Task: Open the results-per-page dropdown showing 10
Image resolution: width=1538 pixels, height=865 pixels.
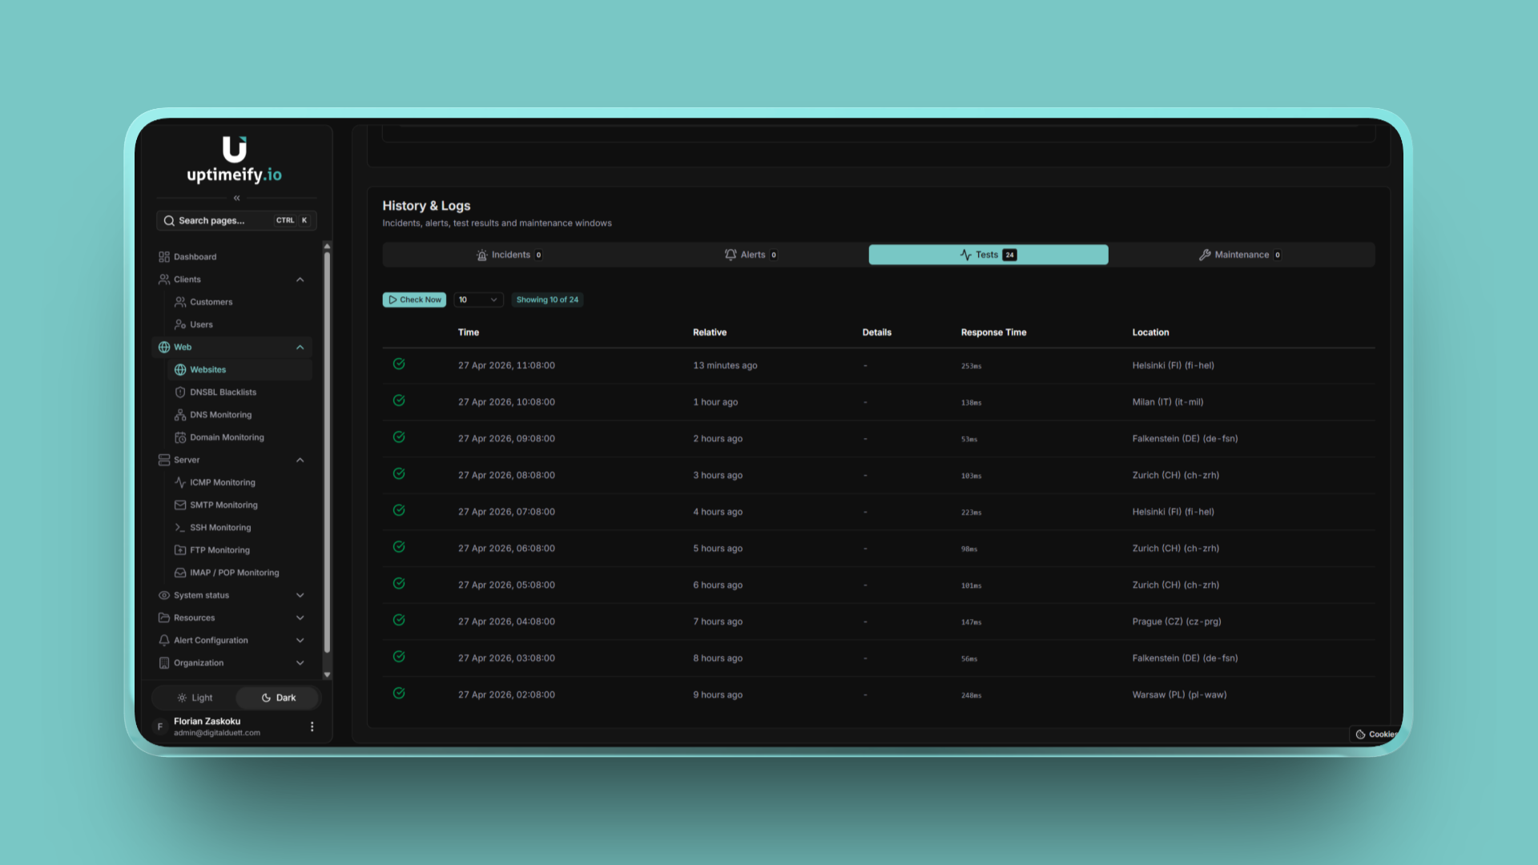Action: [478, 299]
